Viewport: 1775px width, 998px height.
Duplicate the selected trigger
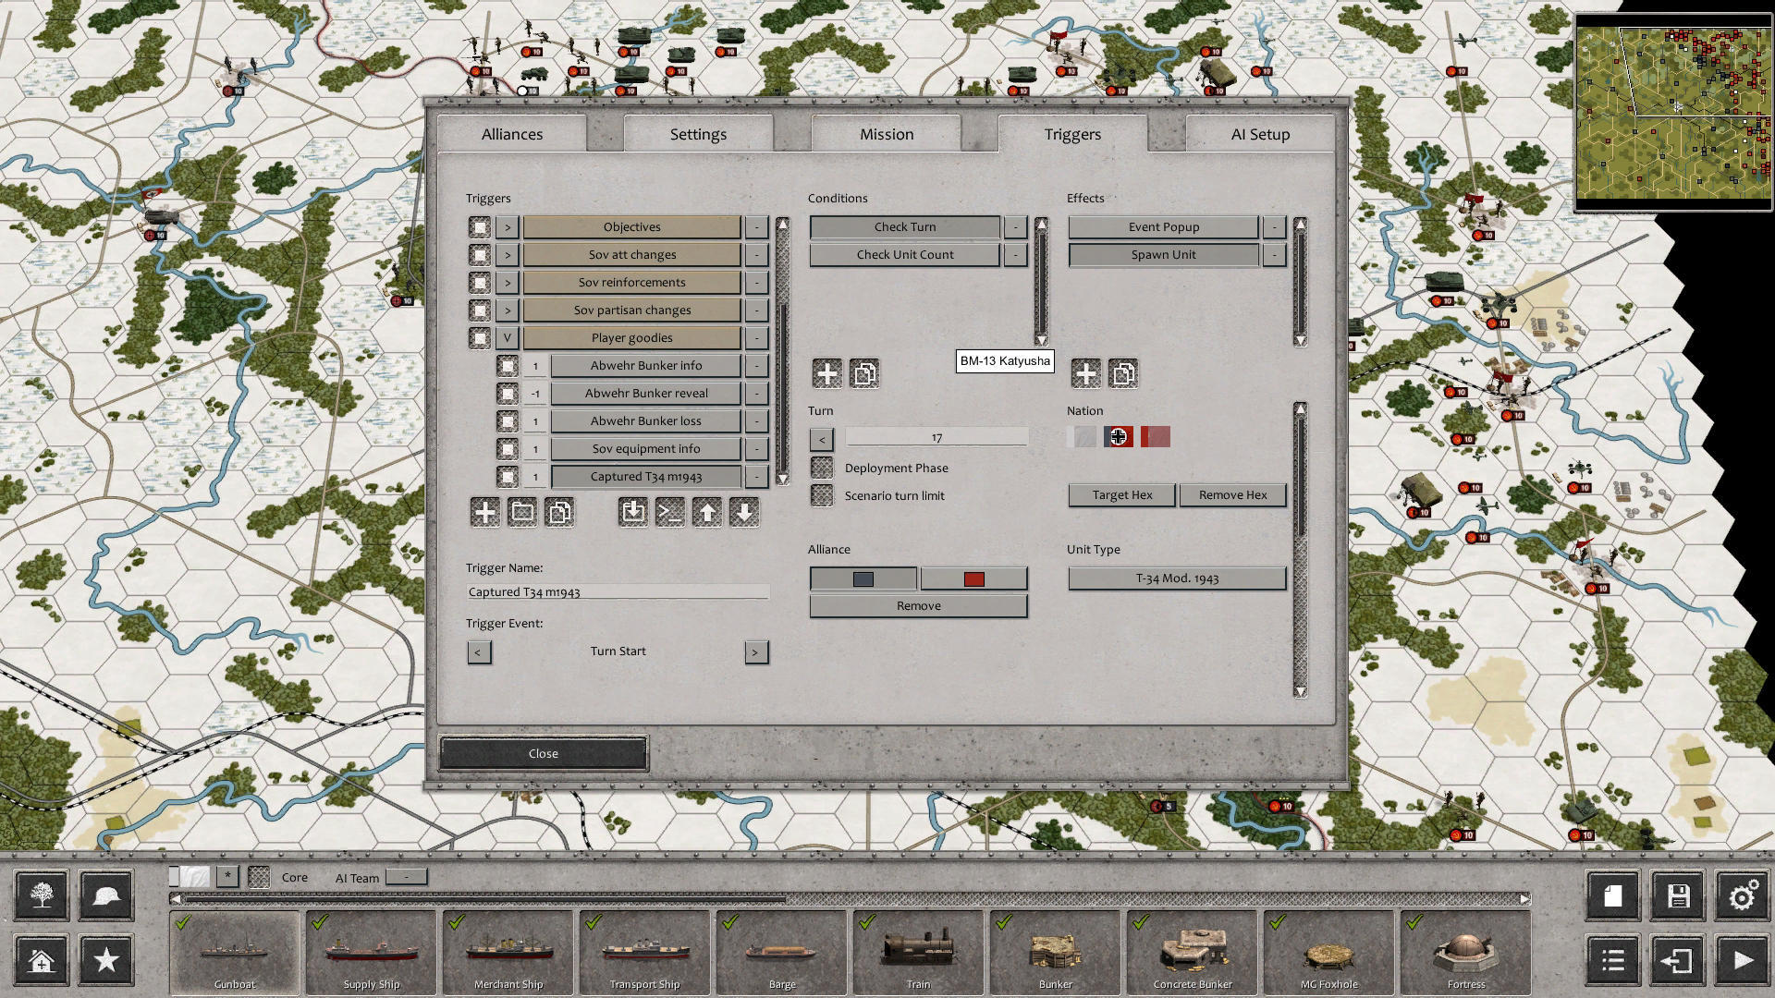click(559, 512)
